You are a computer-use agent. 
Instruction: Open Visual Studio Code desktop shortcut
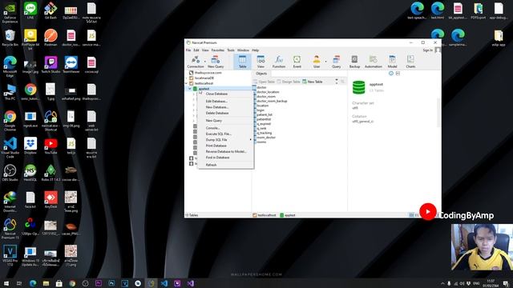[x=10, y=146]
